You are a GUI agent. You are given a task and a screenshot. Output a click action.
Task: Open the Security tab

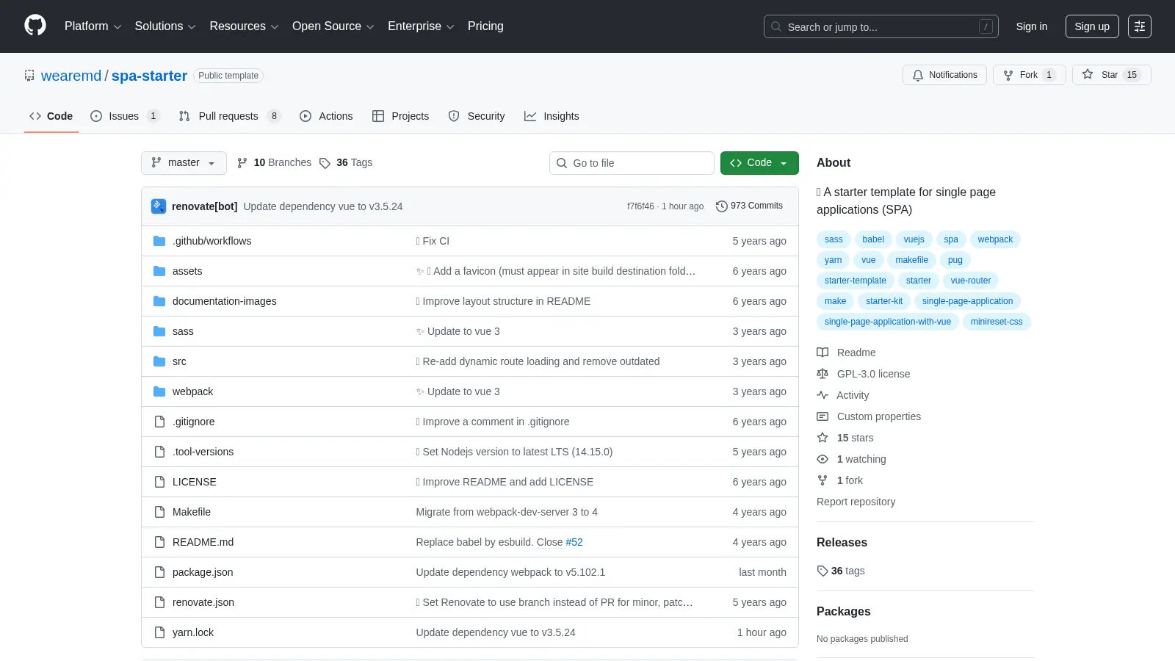click(477, 116)
